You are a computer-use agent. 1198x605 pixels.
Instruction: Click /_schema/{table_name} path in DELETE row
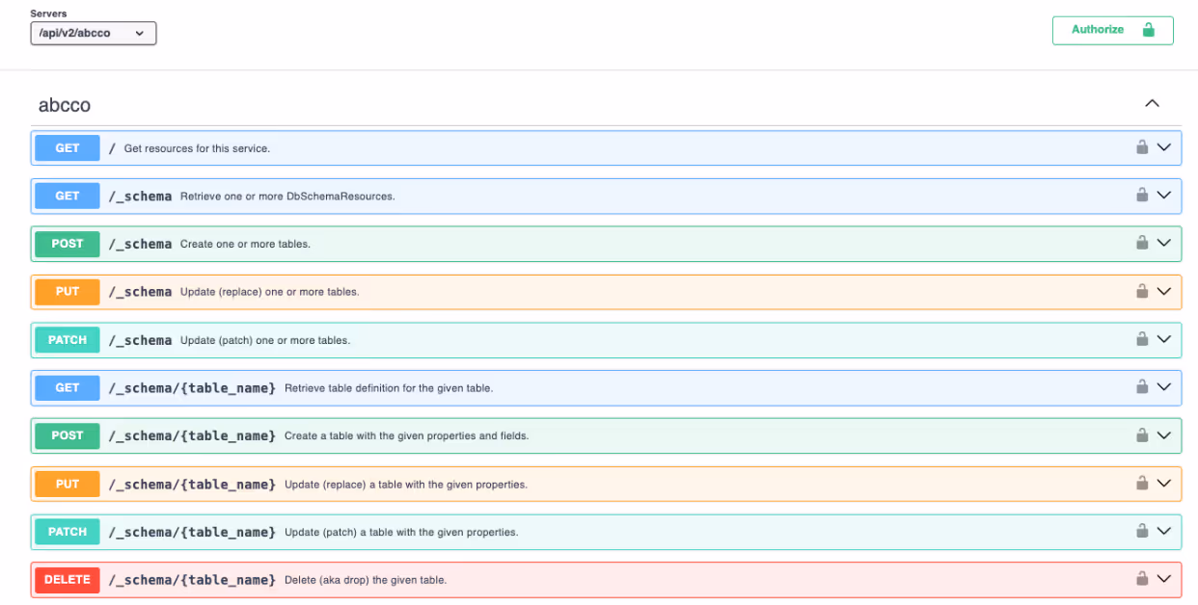[192, 580]
